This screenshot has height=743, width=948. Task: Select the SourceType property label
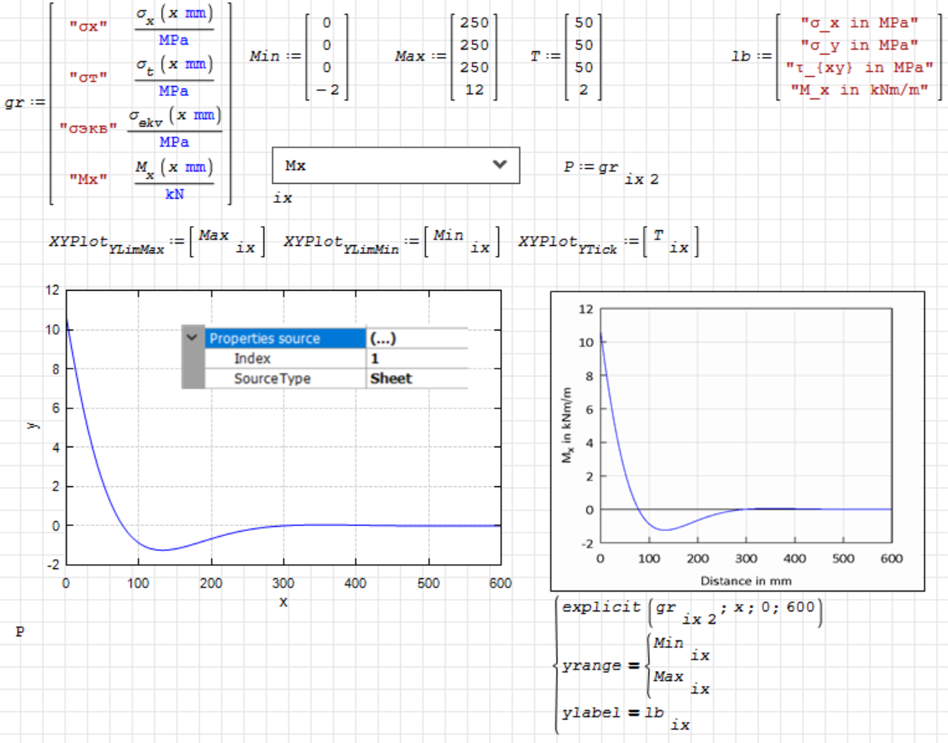tap(272, 379)
